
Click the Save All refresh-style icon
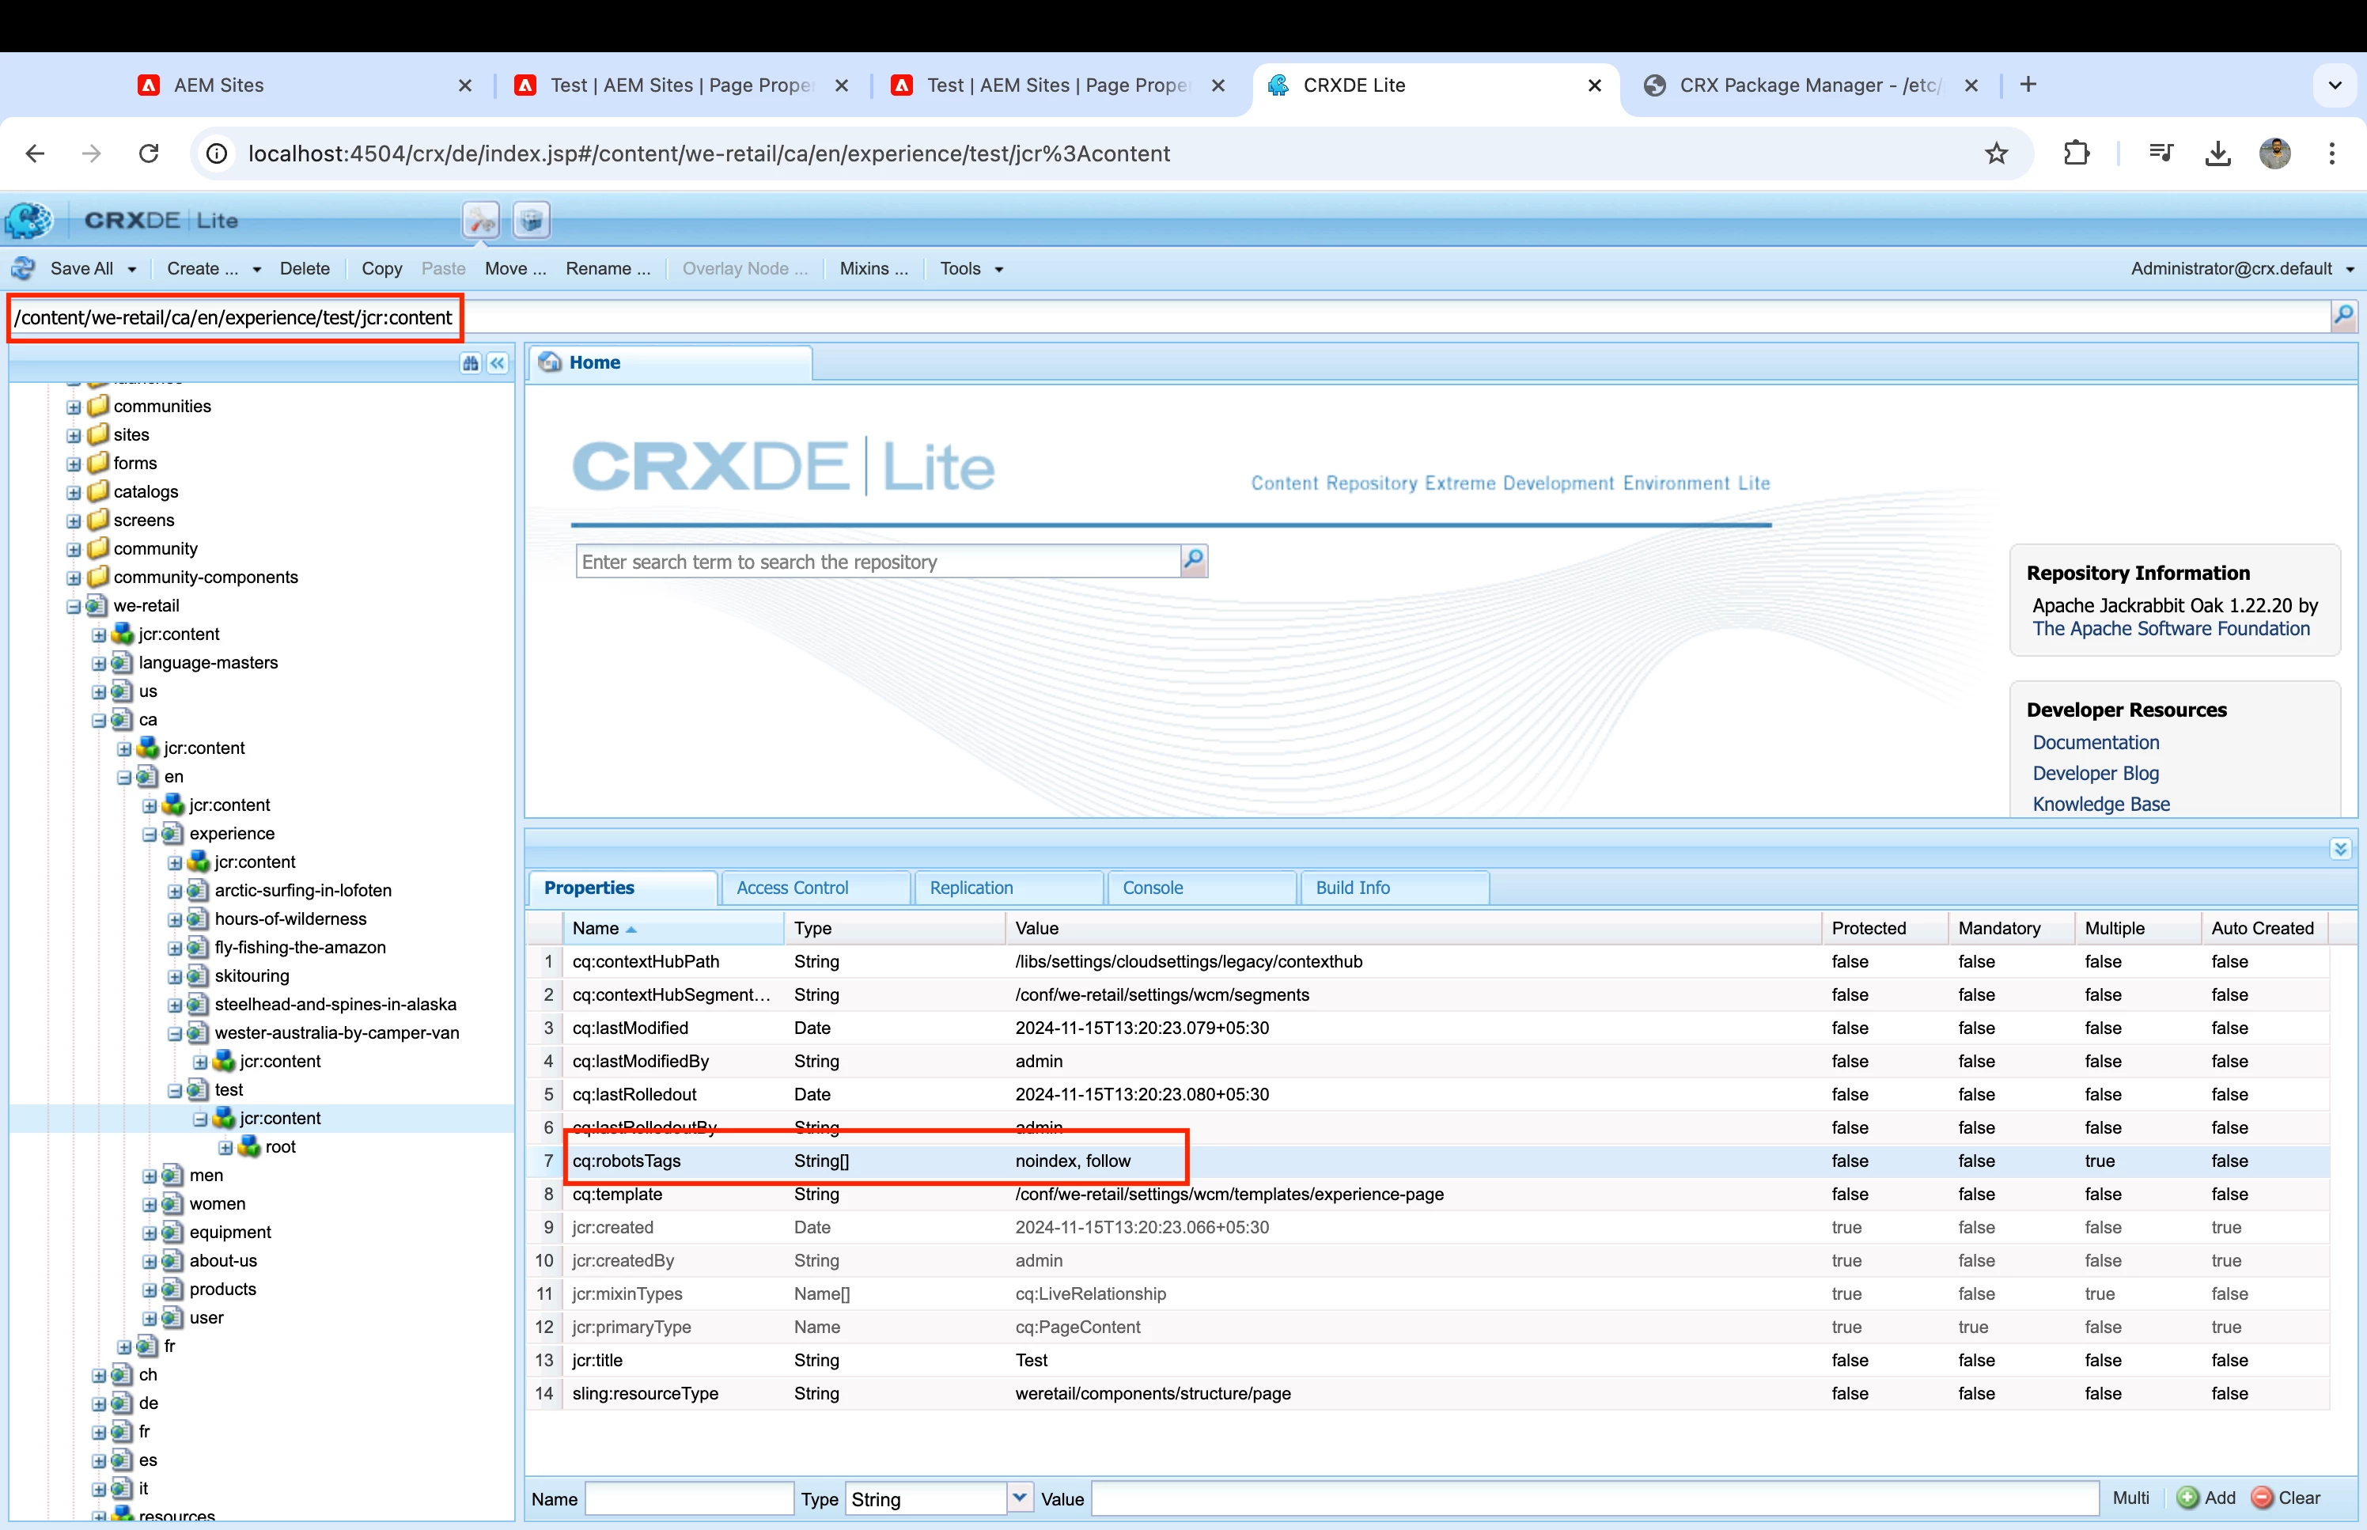click(24, 268)
